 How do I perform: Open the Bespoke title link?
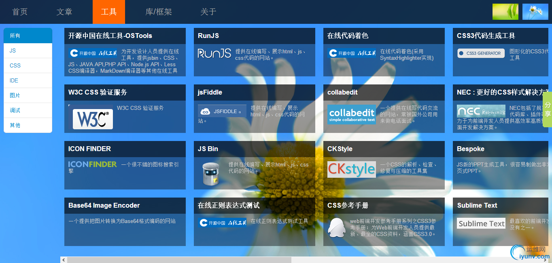(471, 149)
